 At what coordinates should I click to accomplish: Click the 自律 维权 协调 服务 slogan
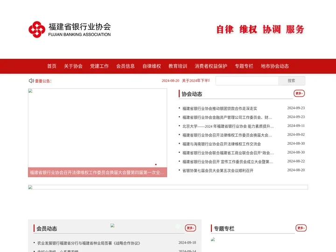(260, 29)
